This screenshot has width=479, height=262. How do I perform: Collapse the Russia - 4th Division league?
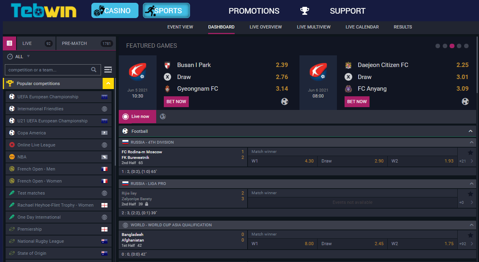pyautogui.click(x=472, y=142)
